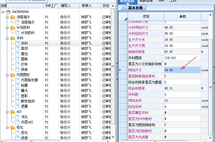This screenshot has width=215, height=142.
Task: Select the 流程指示 document row
Action: tap(28, 22)
